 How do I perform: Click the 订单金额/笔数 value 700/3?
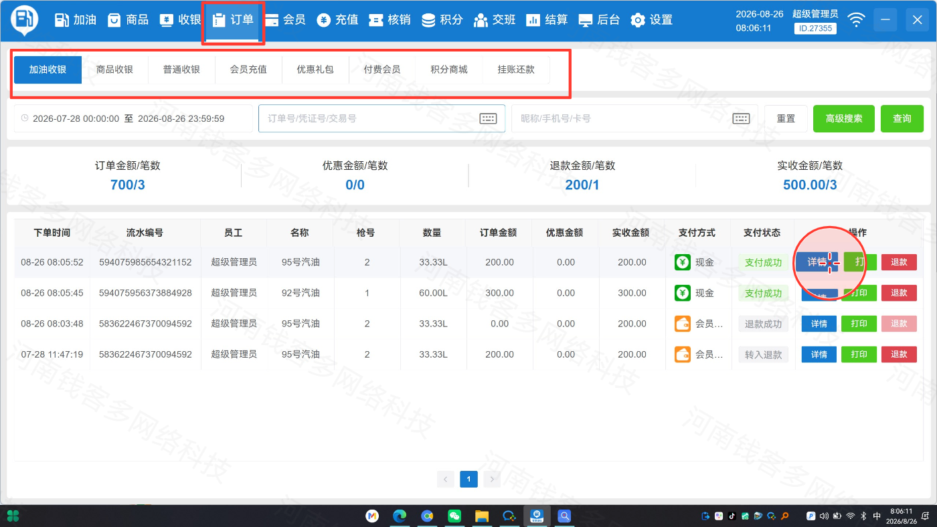point(127,185)
